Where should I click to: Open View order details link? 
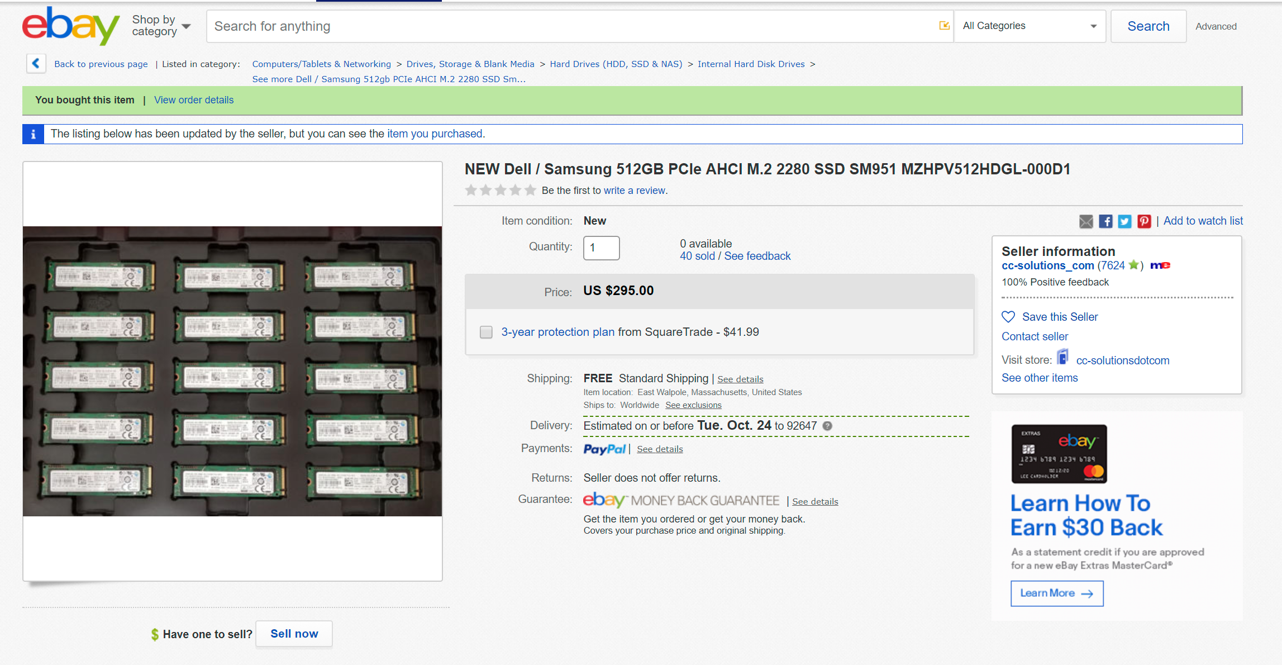pyautogui.click(x=194, y=100)
